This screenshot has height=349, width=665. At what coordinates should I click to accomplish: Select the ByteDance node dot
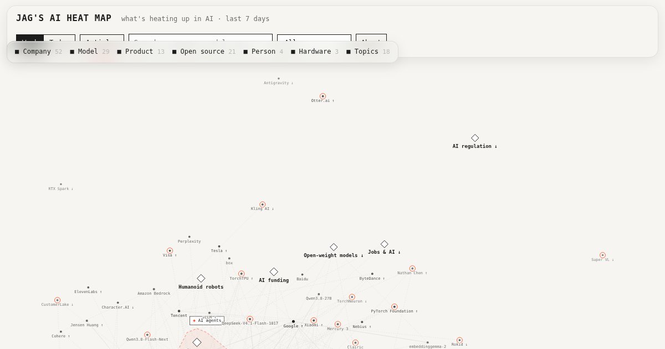(372, 274)
